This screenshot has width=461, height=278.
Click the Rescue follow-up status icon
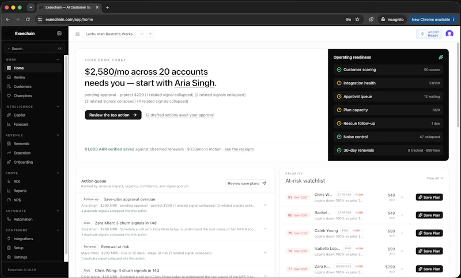(339, 123)
